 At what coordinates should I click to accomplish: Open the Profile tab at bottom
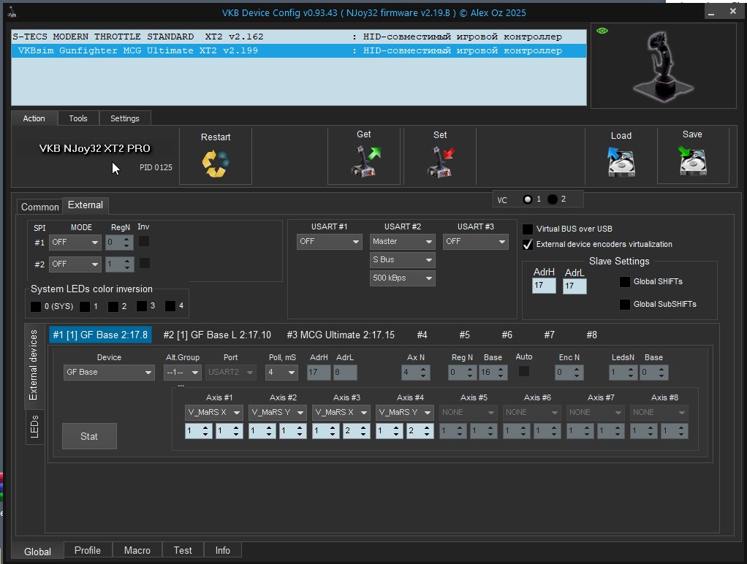click(x=87, y=550)
